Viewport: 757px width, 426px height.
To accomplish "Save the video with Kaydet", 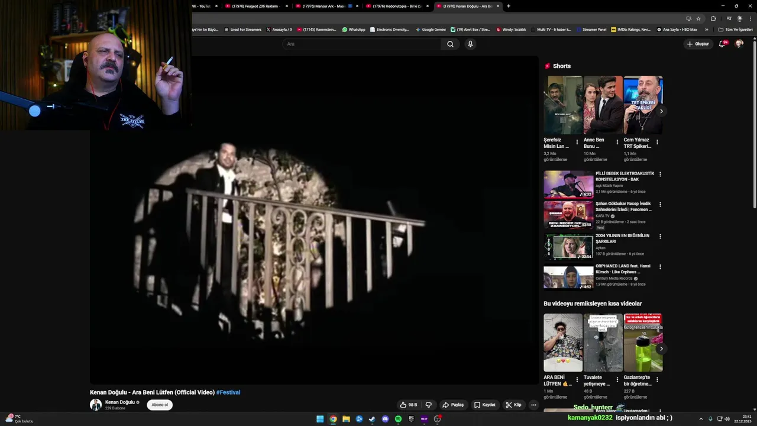I will [485, 405].
